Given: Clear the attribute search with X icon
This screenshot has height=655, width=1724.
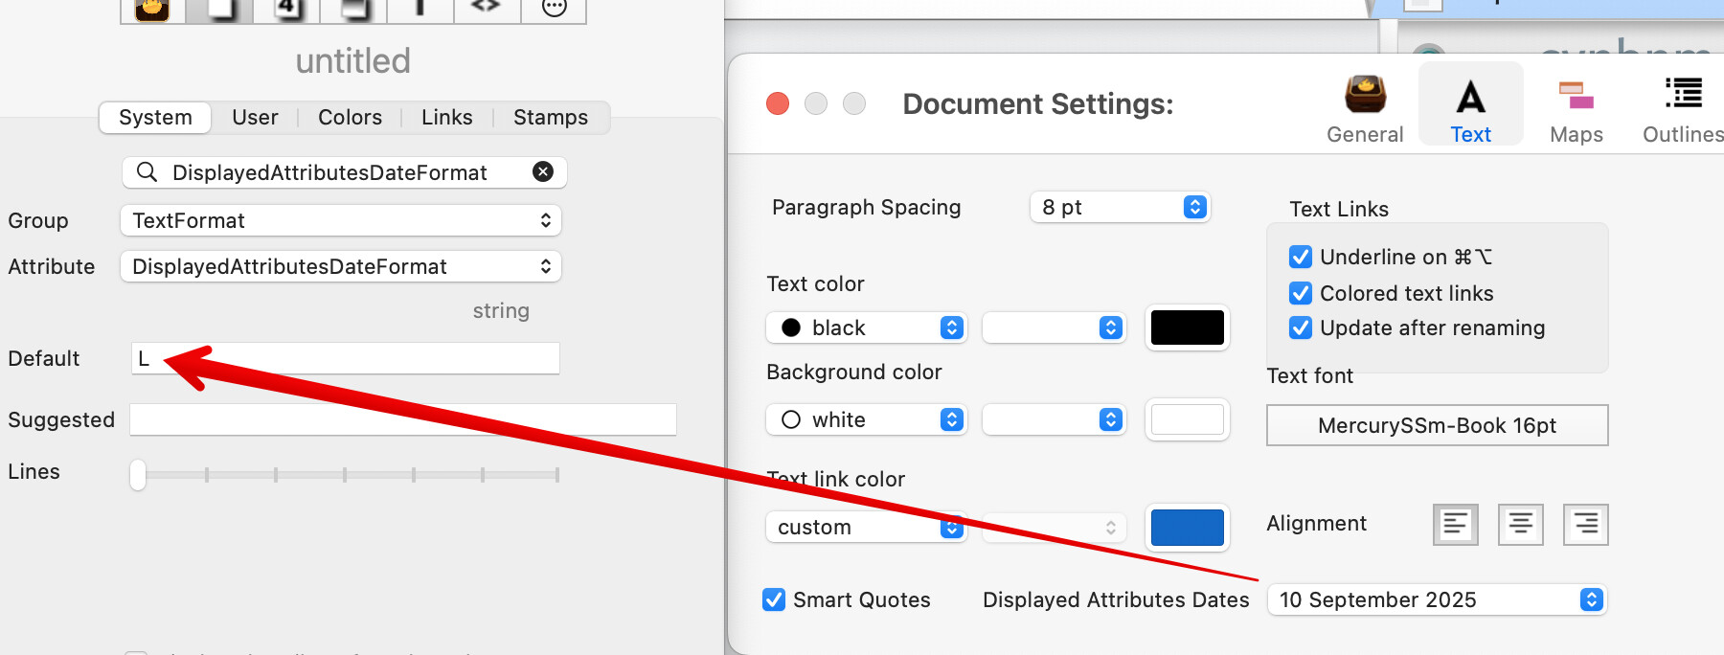Looking at the screenshot, I should [543, 172].
